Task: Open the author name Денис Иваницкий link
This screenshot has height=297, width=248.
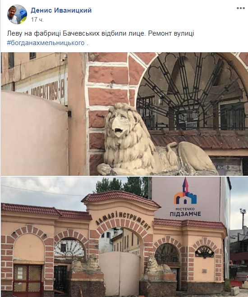Action: point(61,10)
